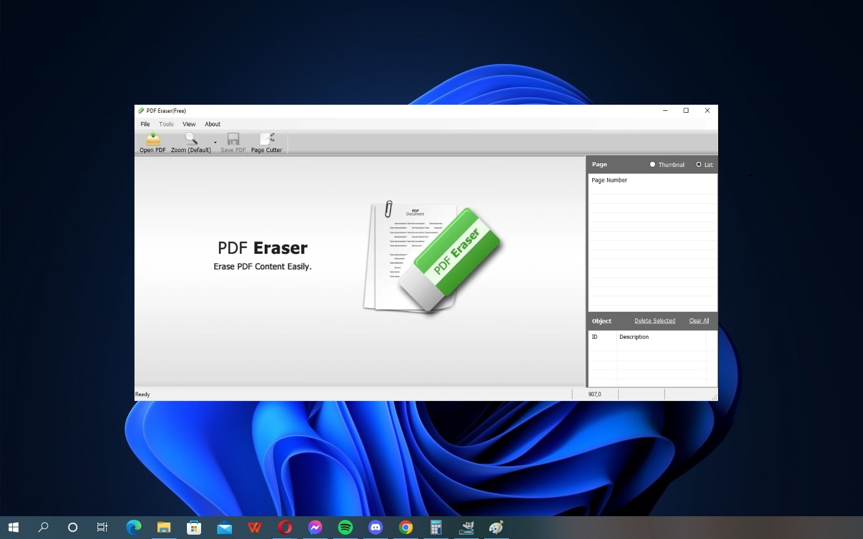The image size is (863, 539).
Task: Open the Calculator app in taskbar
Action: 436,527
